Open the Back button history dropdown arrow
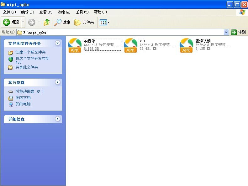This screenshot has width=248, height=186. coord(23,22)
